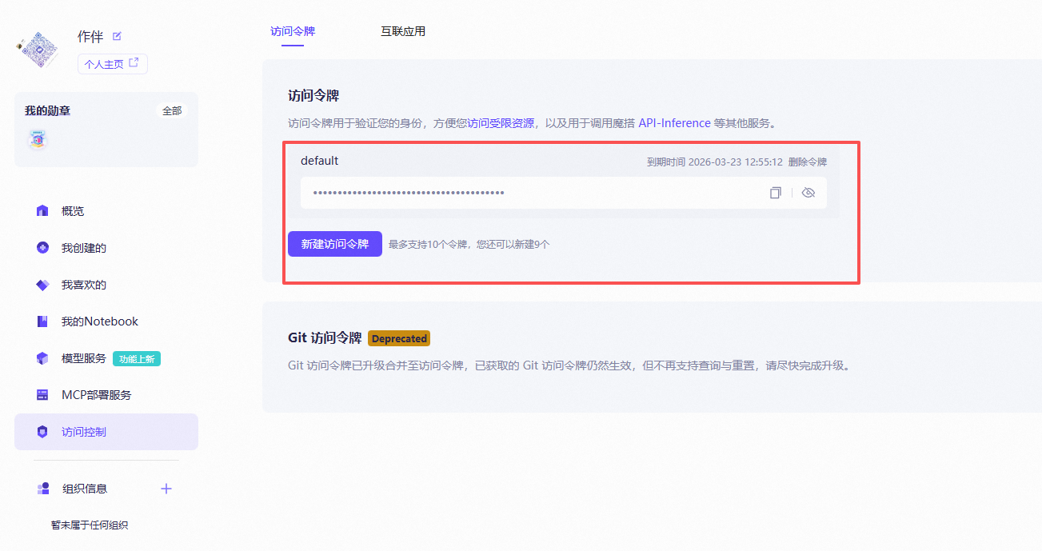
Task: Select the 模型服务 cube icon
Action: point(42,357)
